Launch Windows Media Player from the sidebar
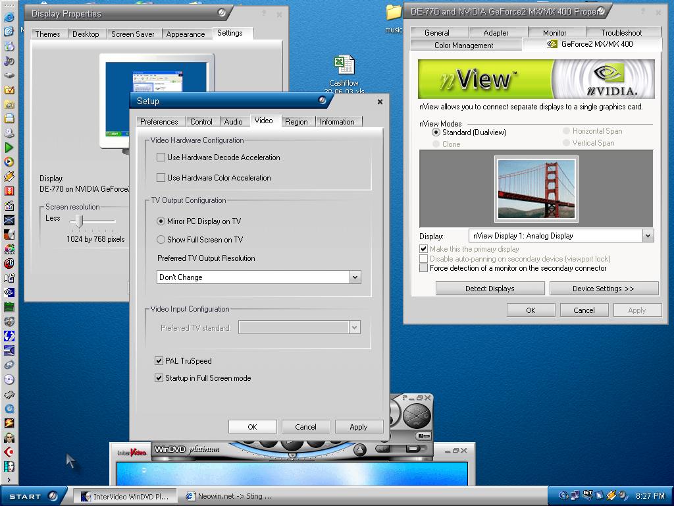The height and width of the screenshot is (506, 674). click(x=9, y=161)
